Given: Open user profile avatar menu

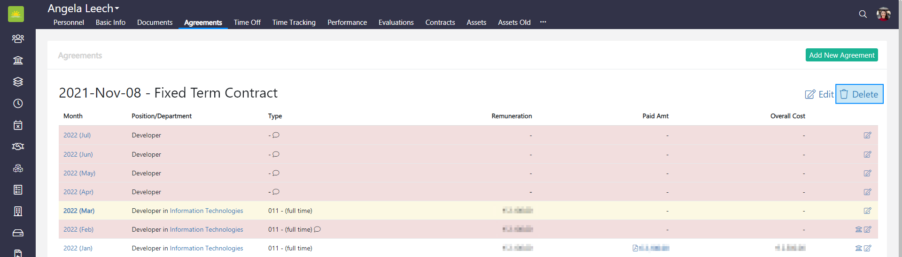Looking at the screenshot, I should pyautogui.click(x=883, y=14).
